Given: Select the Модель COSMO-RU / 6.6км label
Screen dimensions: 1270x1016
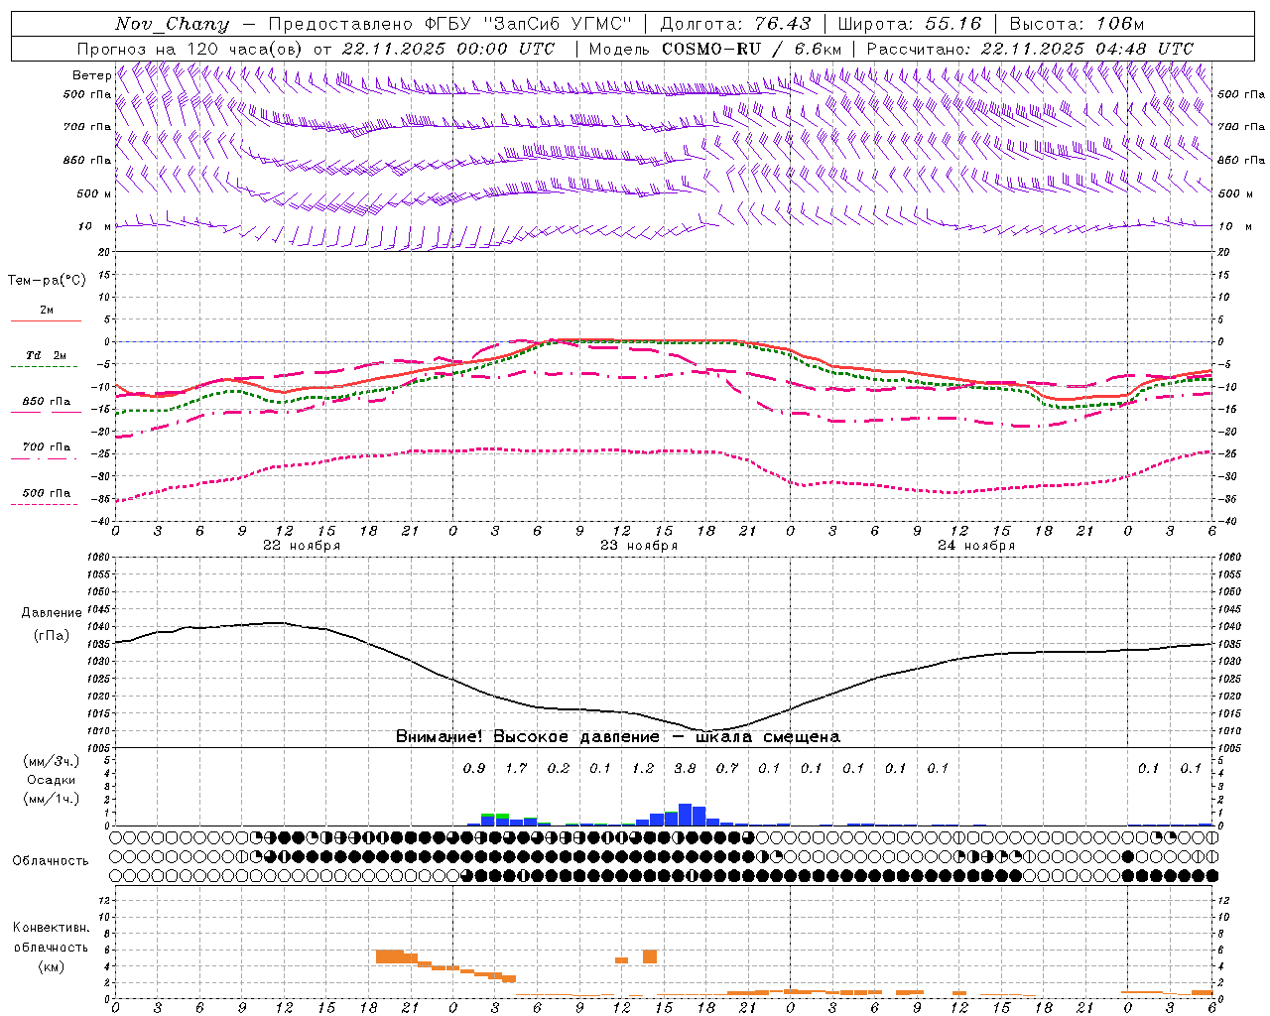Looking at the screenshot, I should [714, 49].
